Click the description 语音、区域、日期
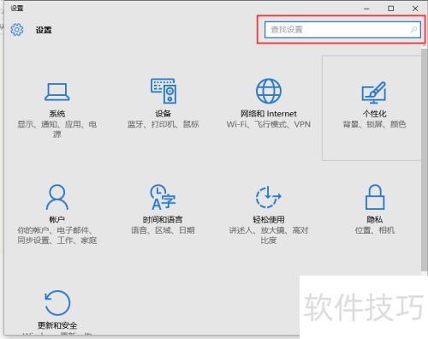428x339 pixels. pyautogui.click(x=163, y=230)
